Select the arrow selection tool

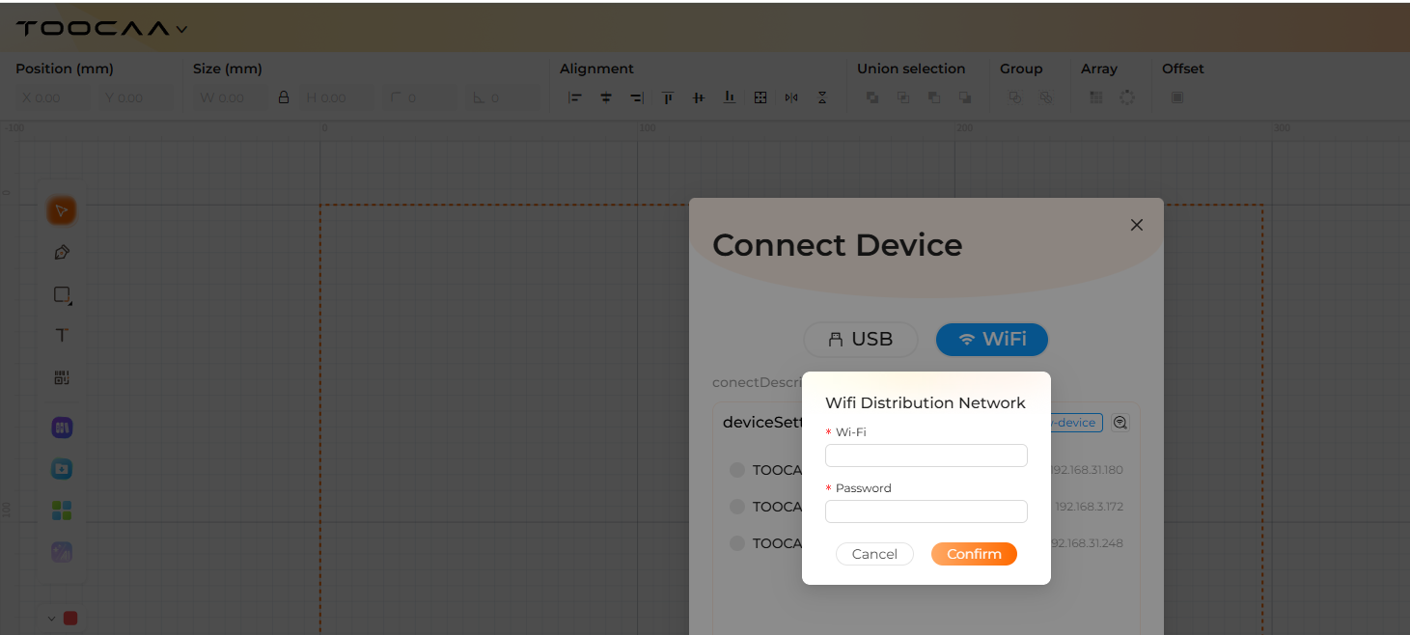pyautogui.click(x=62, y=210)
